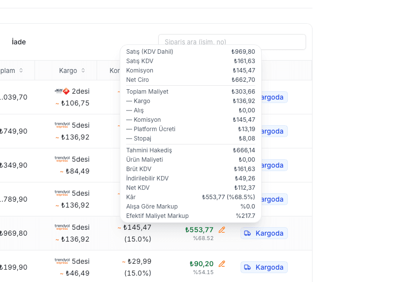Image resolution: width=416 pixels, height=282 pixels.
Task: Click Kargoda status in ₺199,90 row
Action: pos(264,267)
